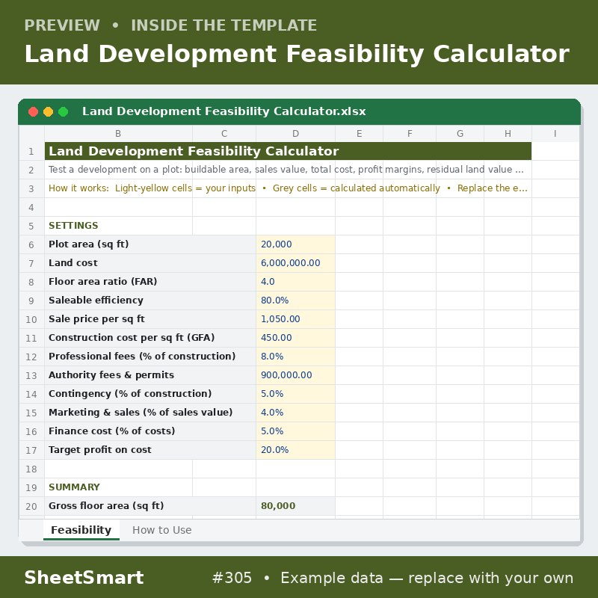Click the 'Test a development on a plot' description

286,170
